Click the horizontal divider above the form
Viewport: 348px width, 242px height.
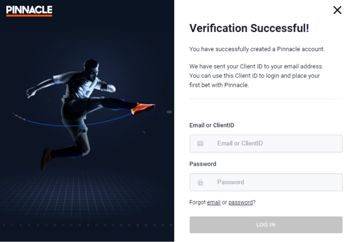[x=266, y=99]
